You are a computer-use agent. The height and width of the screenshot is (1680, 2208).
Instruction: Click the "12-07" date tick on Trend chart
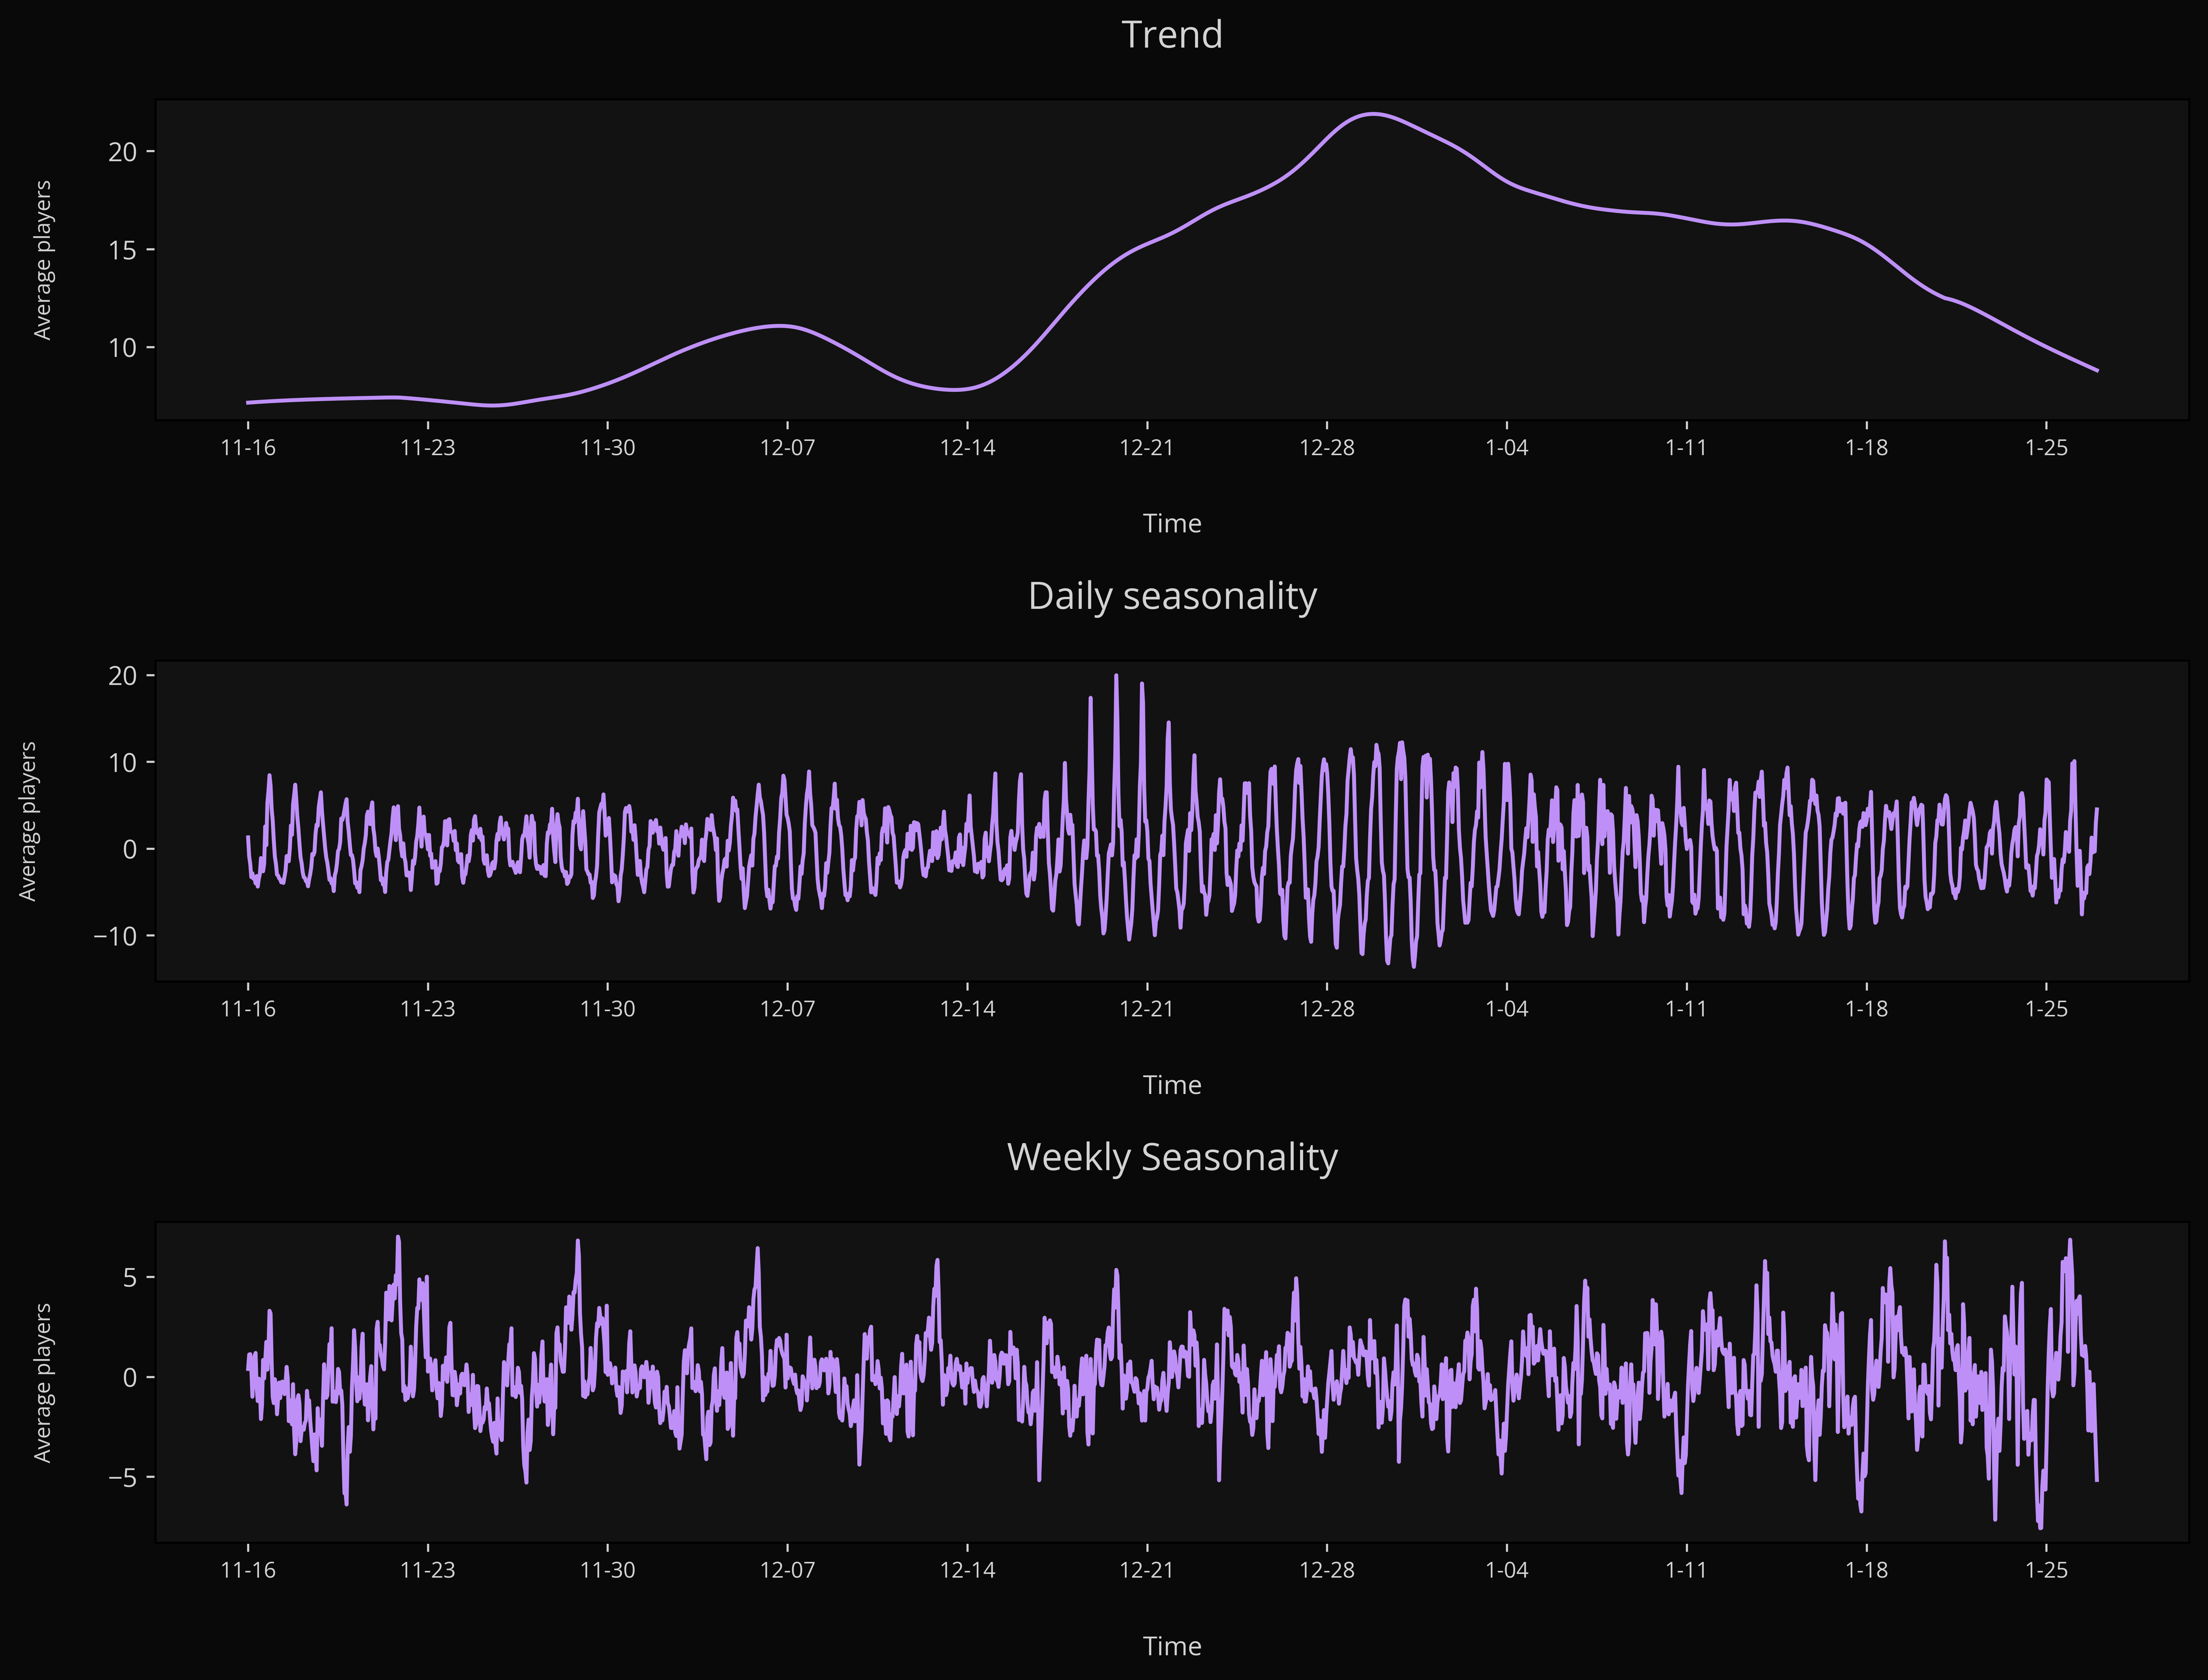point(788,448)
